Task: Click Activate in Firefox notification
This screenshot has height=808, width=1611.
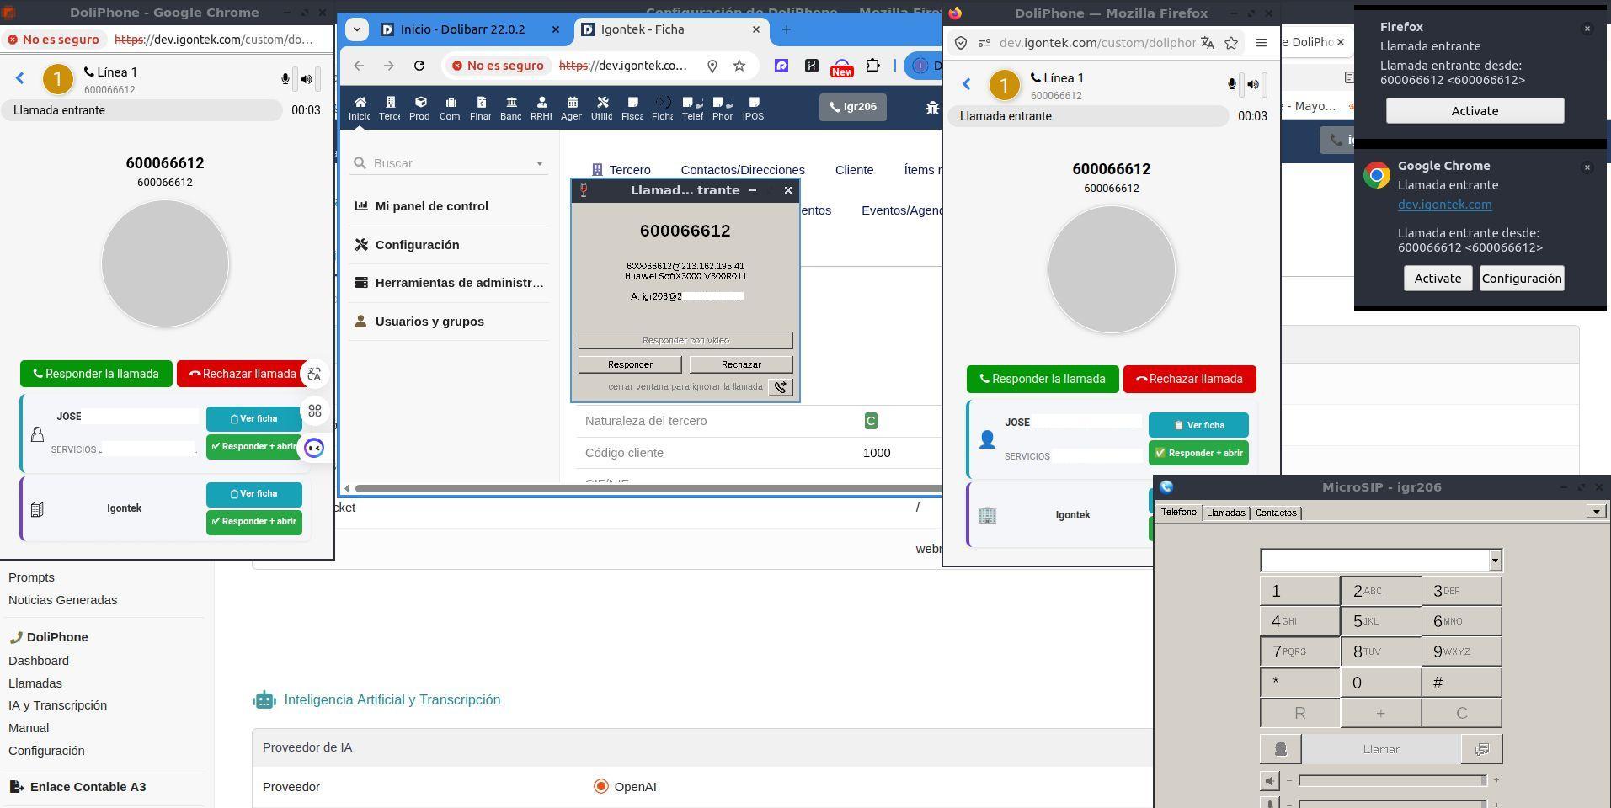Action: [x=1475, y=111]
